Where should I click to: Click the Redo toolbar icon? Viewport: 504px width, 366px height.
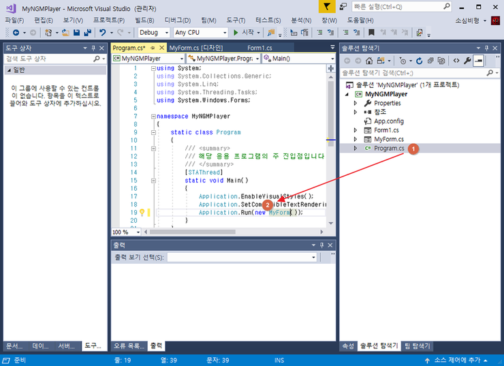click(x=121, y=33)
